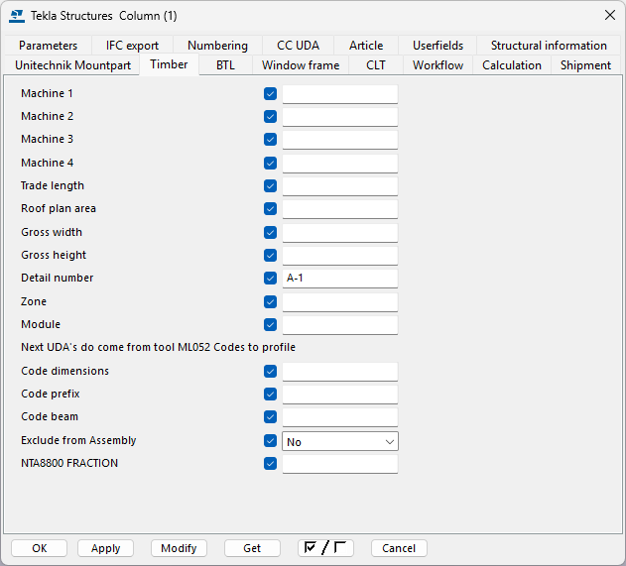Toggle the Module checkbox
The width and height of the screenshot is (626, 566).
(270, 325)
